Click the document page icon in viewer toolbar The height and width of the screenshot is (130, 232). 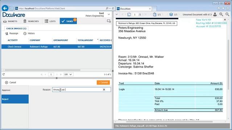(129, 14)
